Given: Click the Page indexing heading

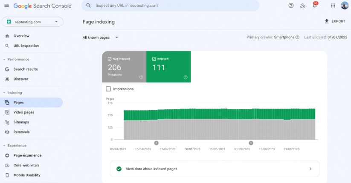Looking at the screenshot, I should click(99, 22).
